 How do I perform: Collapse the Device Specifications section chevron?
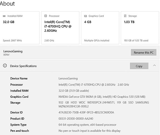(154, 65)
